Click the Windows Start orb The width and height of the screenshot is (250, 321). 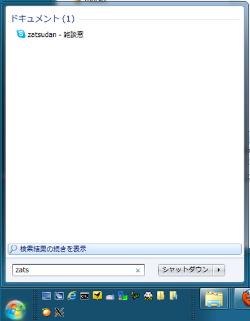pyautogui.click(x=16, y=310)
